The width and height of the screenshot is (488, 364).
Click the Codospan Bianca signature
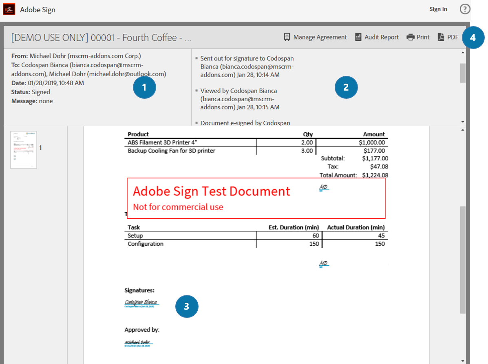(x=141, y=303)
